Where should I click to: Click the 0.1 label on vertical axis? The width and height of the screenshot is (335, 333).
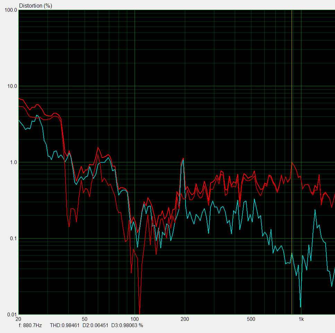[x=14, y=238]
